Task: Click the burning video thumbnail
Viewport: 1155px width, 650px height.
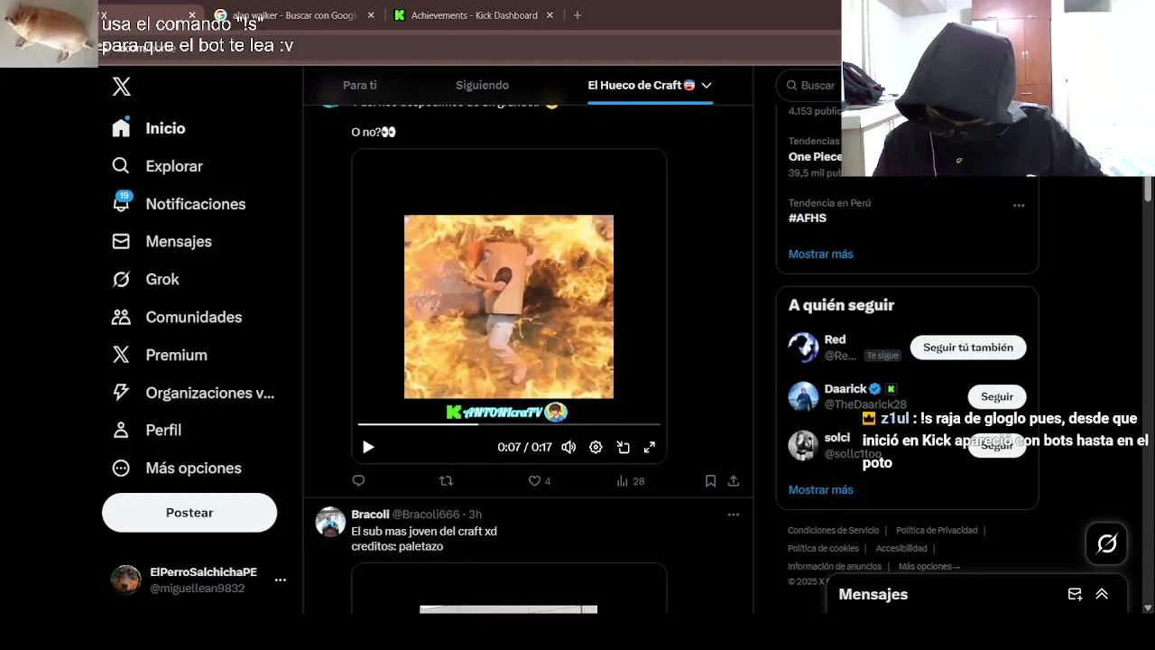Action: pos(509,307)
